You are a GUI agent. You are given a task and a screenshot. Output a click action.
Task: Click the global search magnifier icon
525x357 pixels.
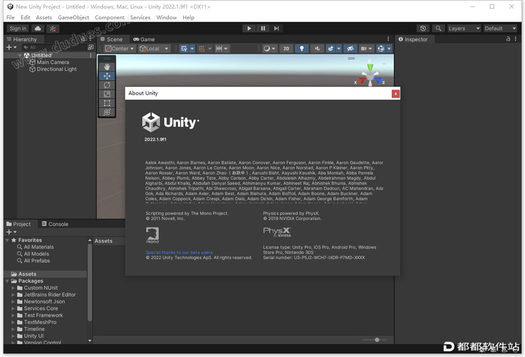[x=438, y=28]
